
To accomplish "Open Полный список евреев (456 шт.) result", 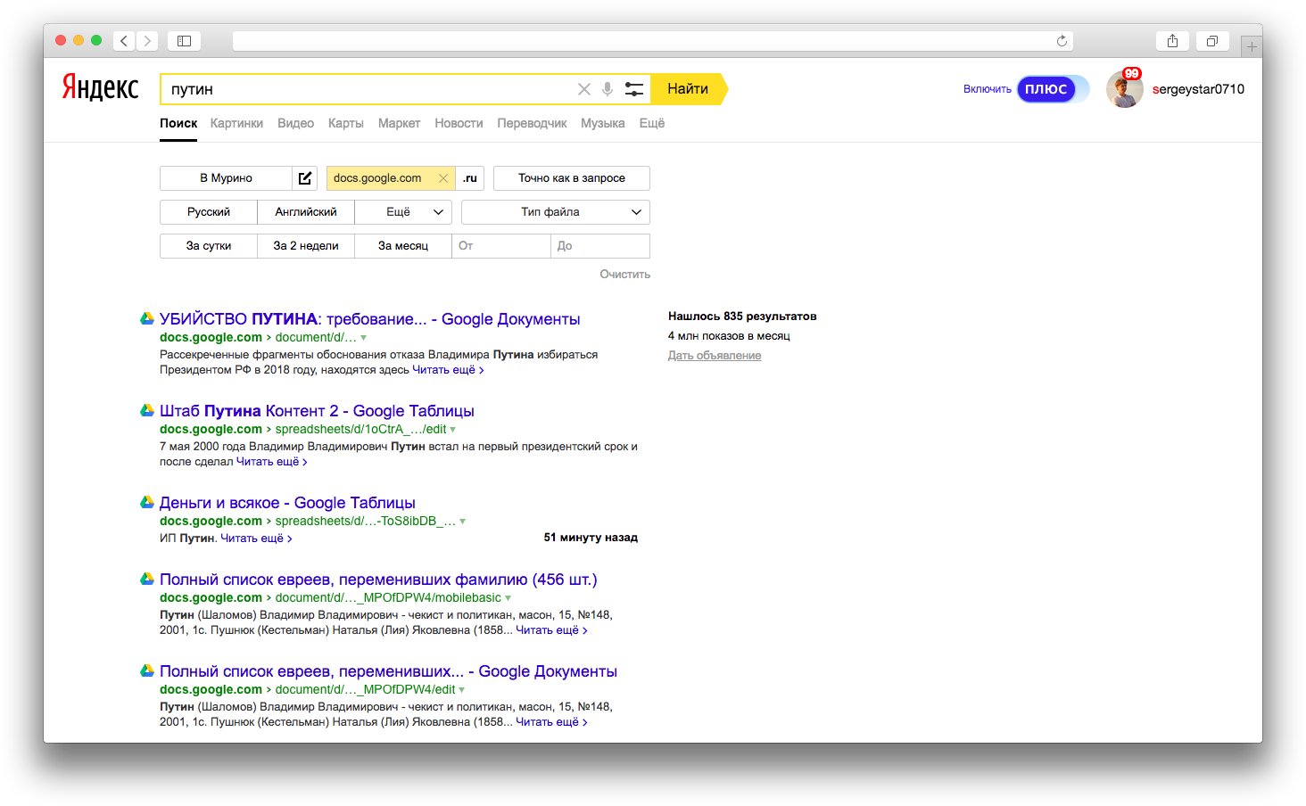I will [x=378, y=580].
